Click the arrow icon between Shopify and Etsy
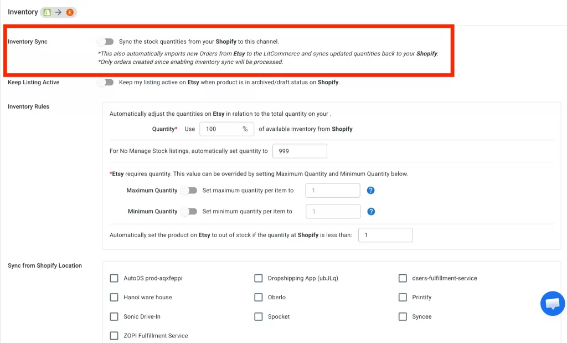 point(58,12)
